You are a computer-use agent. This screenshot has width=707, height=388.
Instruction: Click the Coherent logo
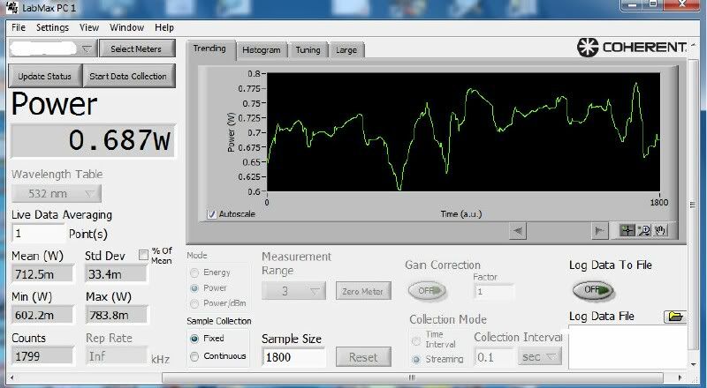632,48
